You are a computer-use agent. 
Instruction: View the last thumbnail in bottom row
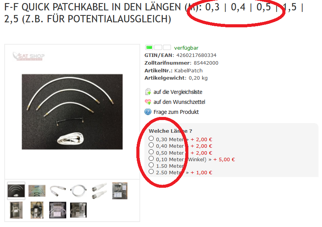[x=79, y=210]
